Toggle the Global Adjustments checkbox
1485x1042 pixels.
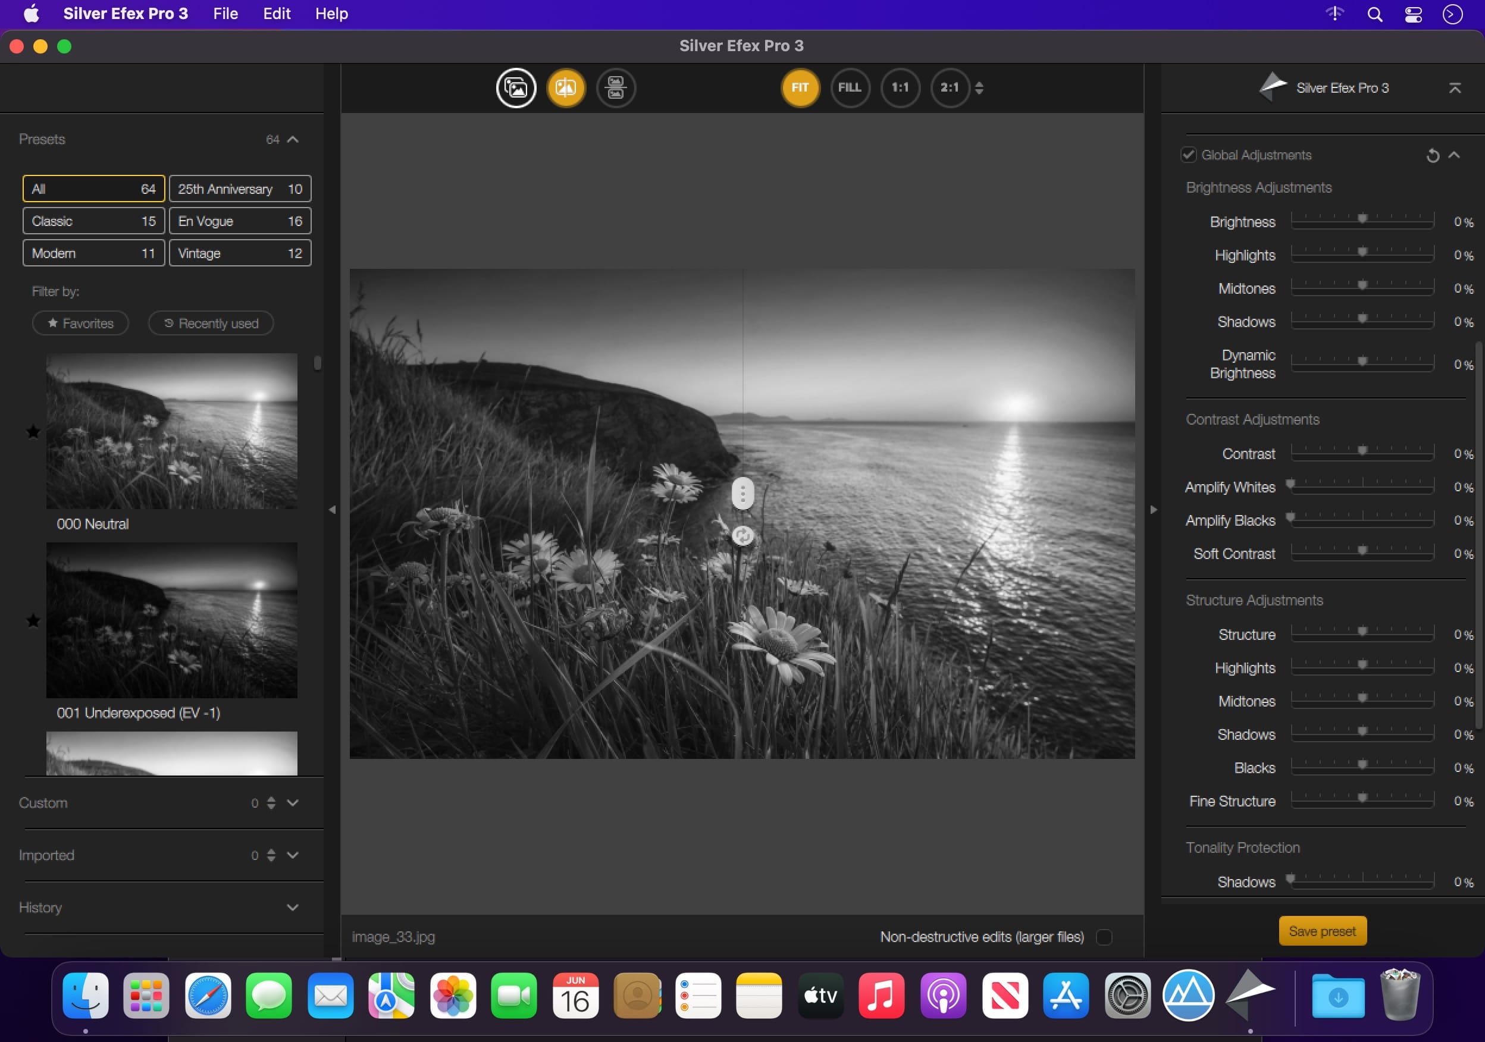[1188, 155]
